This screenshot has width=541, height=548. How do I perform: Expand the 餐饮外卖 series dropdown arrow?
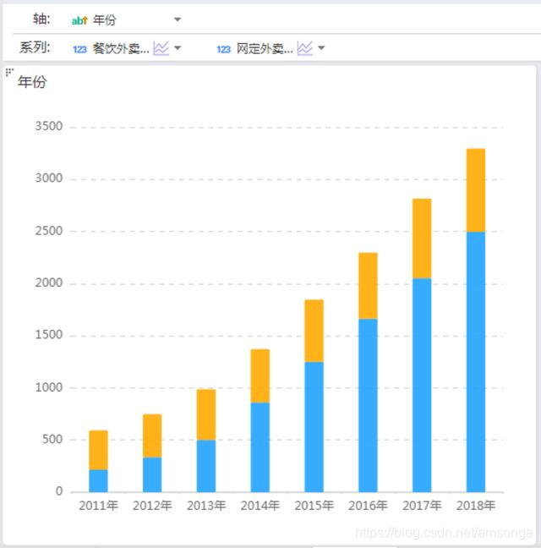click(178, 48)
